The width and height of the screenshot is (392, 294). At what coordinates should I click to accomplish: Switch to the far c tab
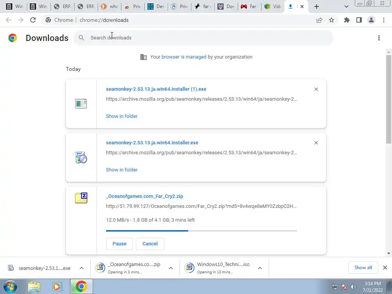click(x=203, y=7)
